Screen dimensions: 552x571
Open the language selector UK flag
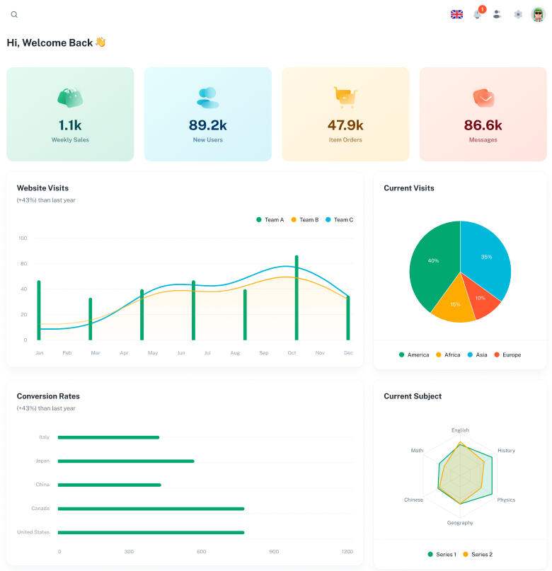point(456,14)
